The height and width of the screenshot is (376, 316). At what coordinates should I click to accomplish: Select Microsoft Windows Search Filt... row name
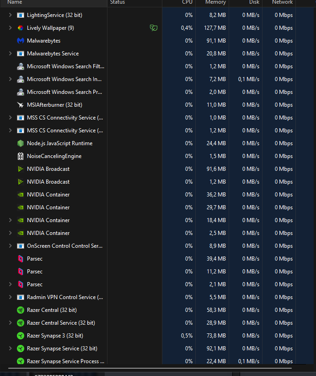point(65,66)
